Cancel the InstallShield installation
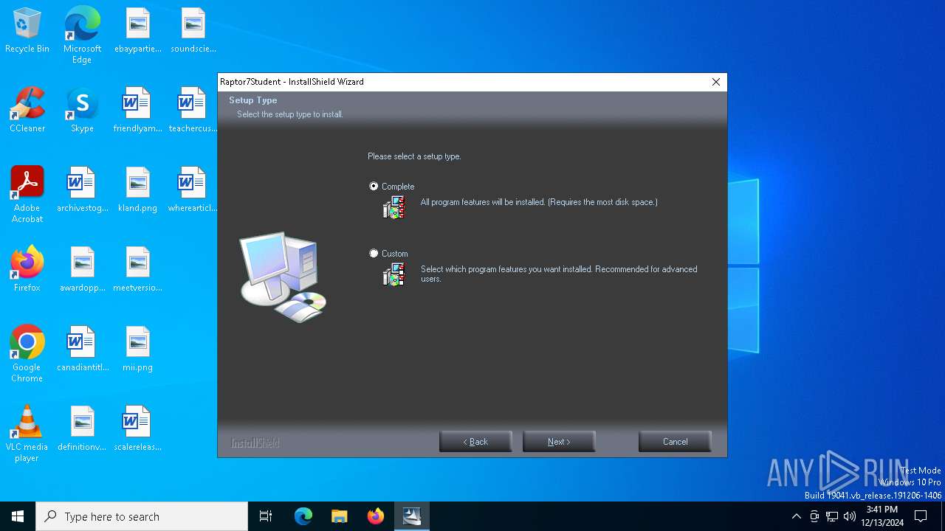The width and height of the screenshot is (945, 531). [x=675, y=442]
